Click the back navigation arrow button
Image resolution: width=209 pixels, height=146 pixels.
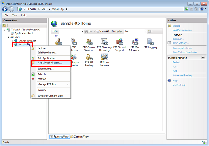pos(5,9)
